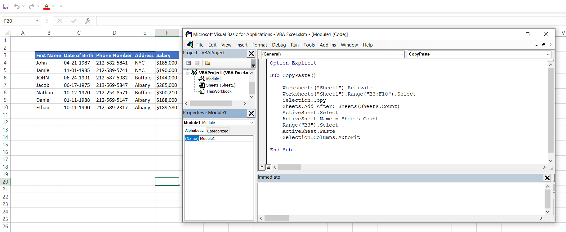
Task: Switch to the Categorized properties tab
Action: click(x=217, y=131)
